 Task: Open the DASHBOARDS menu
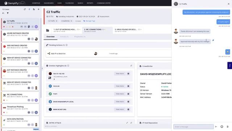(49, 3)
